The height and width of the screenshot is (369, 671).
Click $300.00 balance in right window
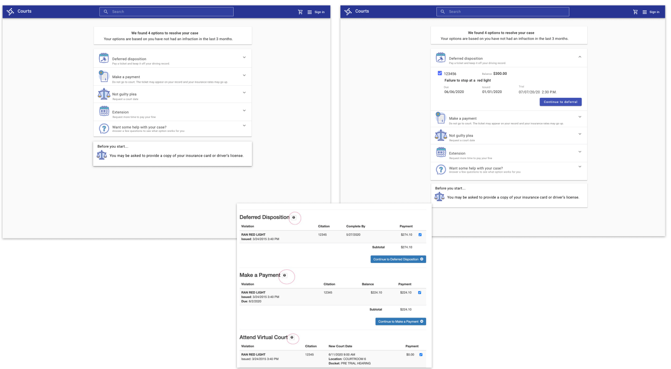click(x=500, y=73)
